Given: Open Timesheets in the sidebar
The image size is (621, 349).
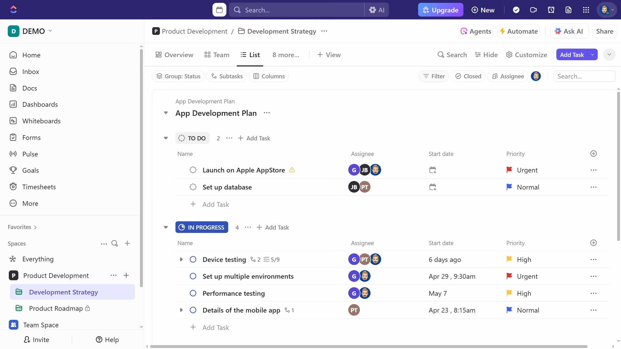Looking at the screenshot, I should 39,187.
